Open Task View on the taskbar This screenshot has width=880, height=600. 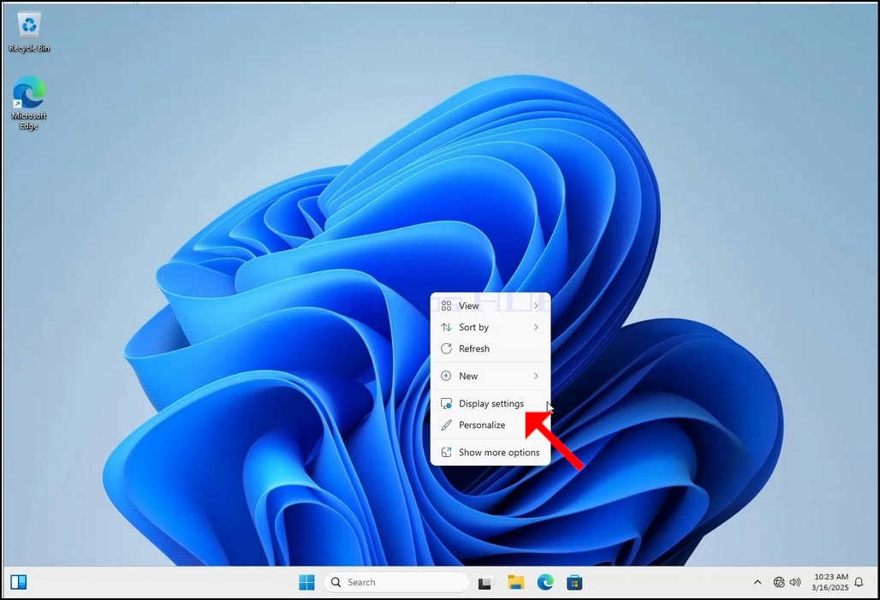(485, 583)
